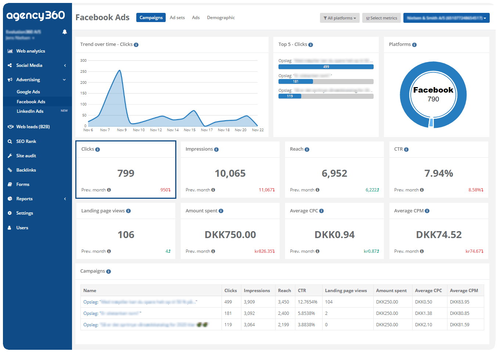Screen dimensions: 500x352
Task: Open the ad account selector dropdown
Action: (446, 18)
